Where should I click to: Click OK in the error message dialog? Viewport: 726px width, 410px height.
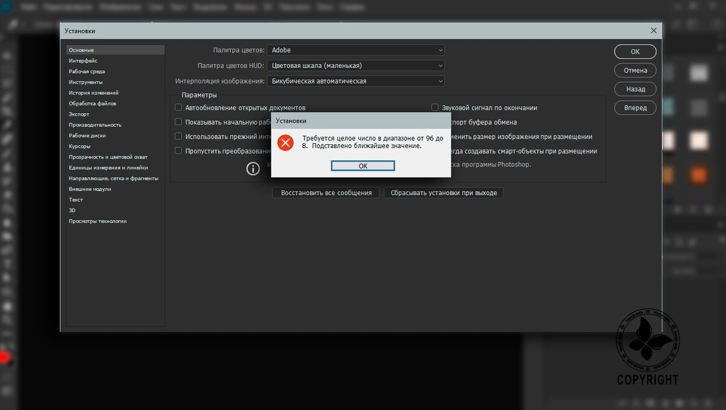point(362,165)
